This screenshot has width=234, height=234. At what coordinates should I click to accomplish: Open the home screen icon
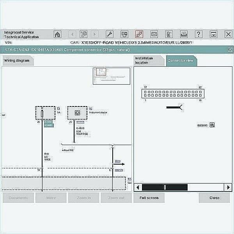click(57, 34)
